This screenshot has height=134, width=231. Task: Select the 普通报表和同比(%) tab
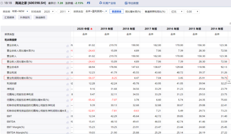tap(155, 11)
